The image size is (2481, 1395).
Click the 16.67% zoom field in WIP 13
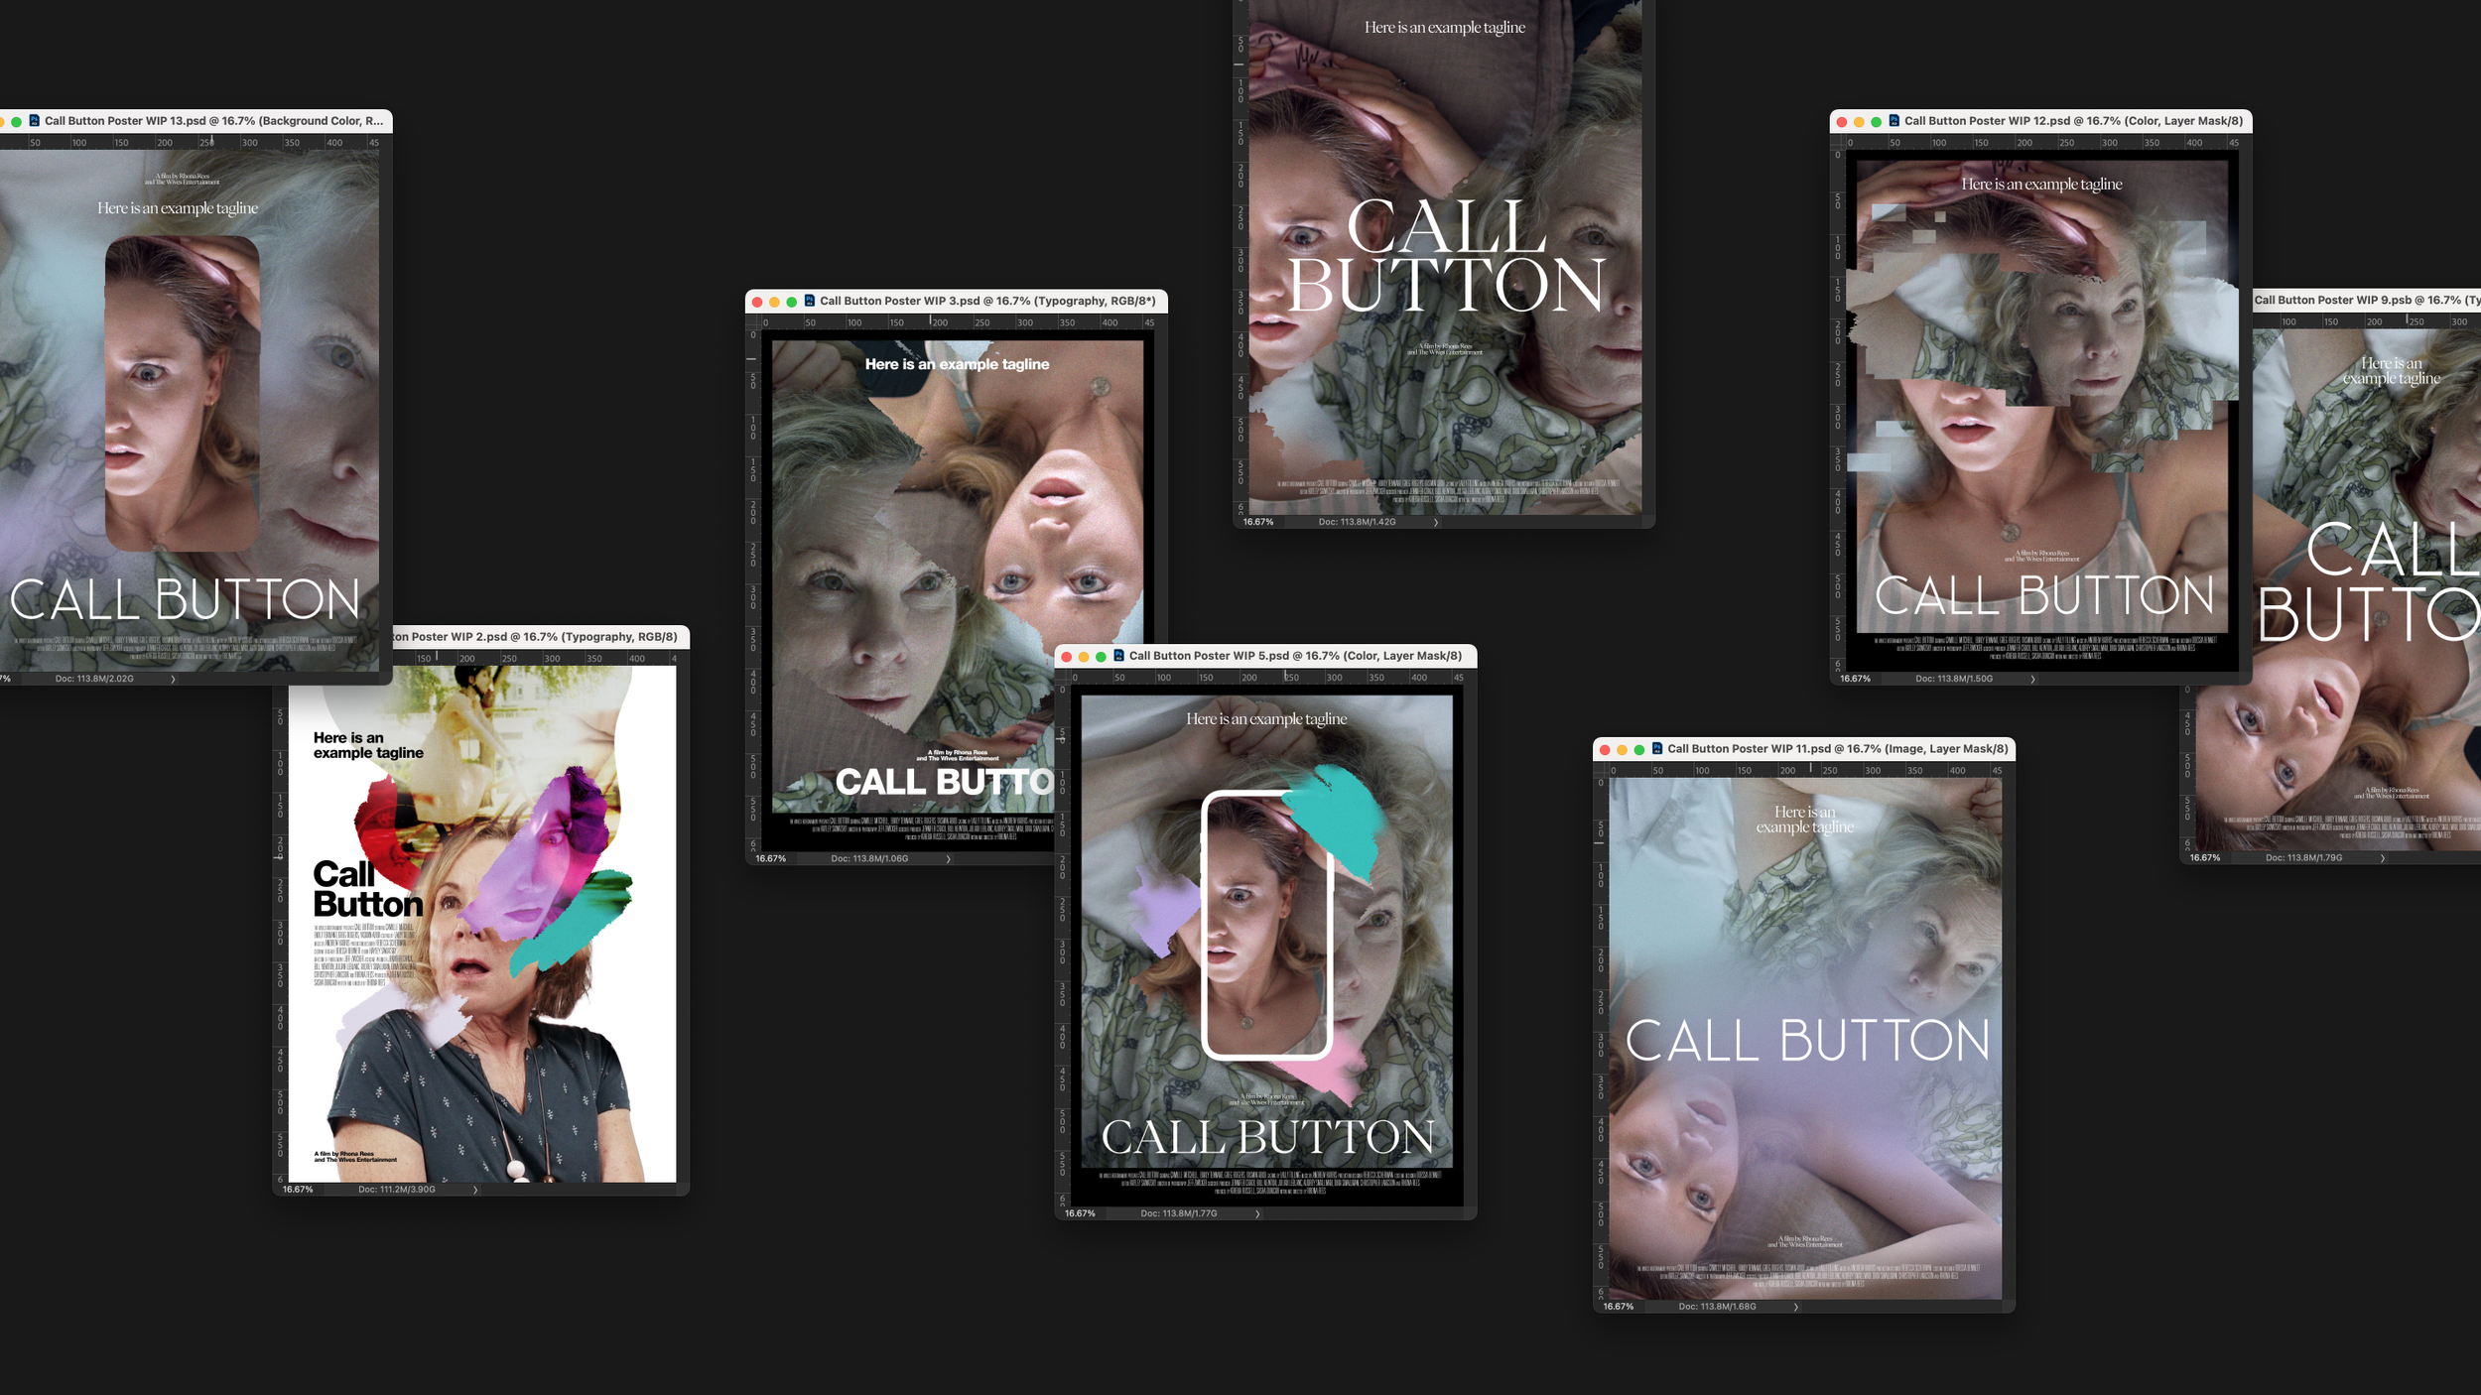[x=8, y=679]
